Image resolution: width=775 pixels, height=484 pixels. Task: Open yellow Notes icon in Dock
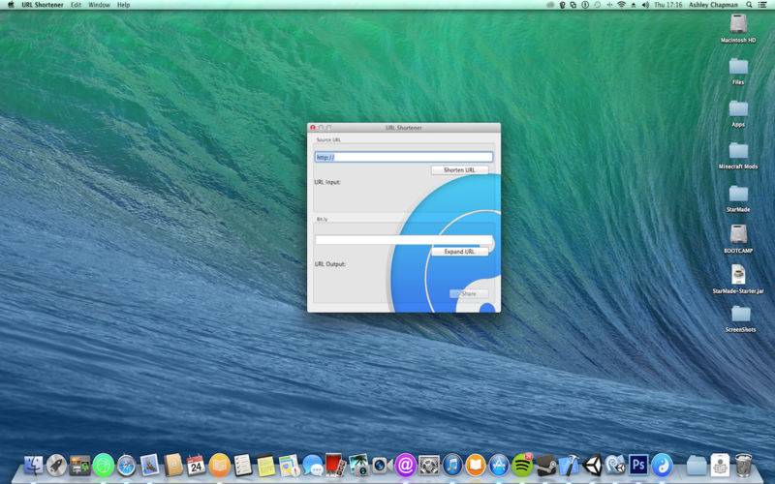tap(265, 466)
